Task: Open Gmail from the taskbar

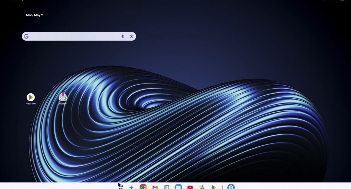Action: 155,187
